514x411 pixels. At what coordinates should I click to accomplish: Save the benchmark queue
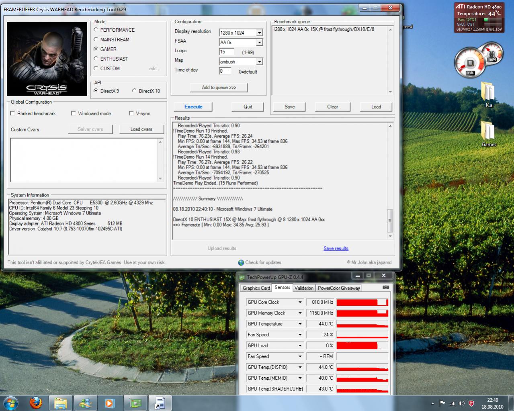tap(290, 107)
